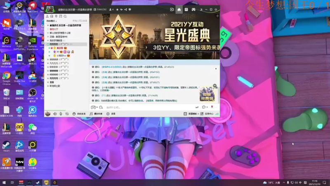330x186 pixels.
Task: Expand the 直播 channel node
Action: [x=48, y=82]
